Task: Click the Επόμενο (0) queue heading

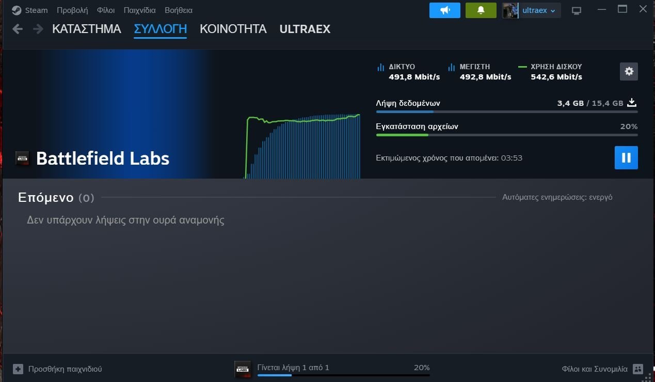Action: pyautogui.click(x=56, y=197)
